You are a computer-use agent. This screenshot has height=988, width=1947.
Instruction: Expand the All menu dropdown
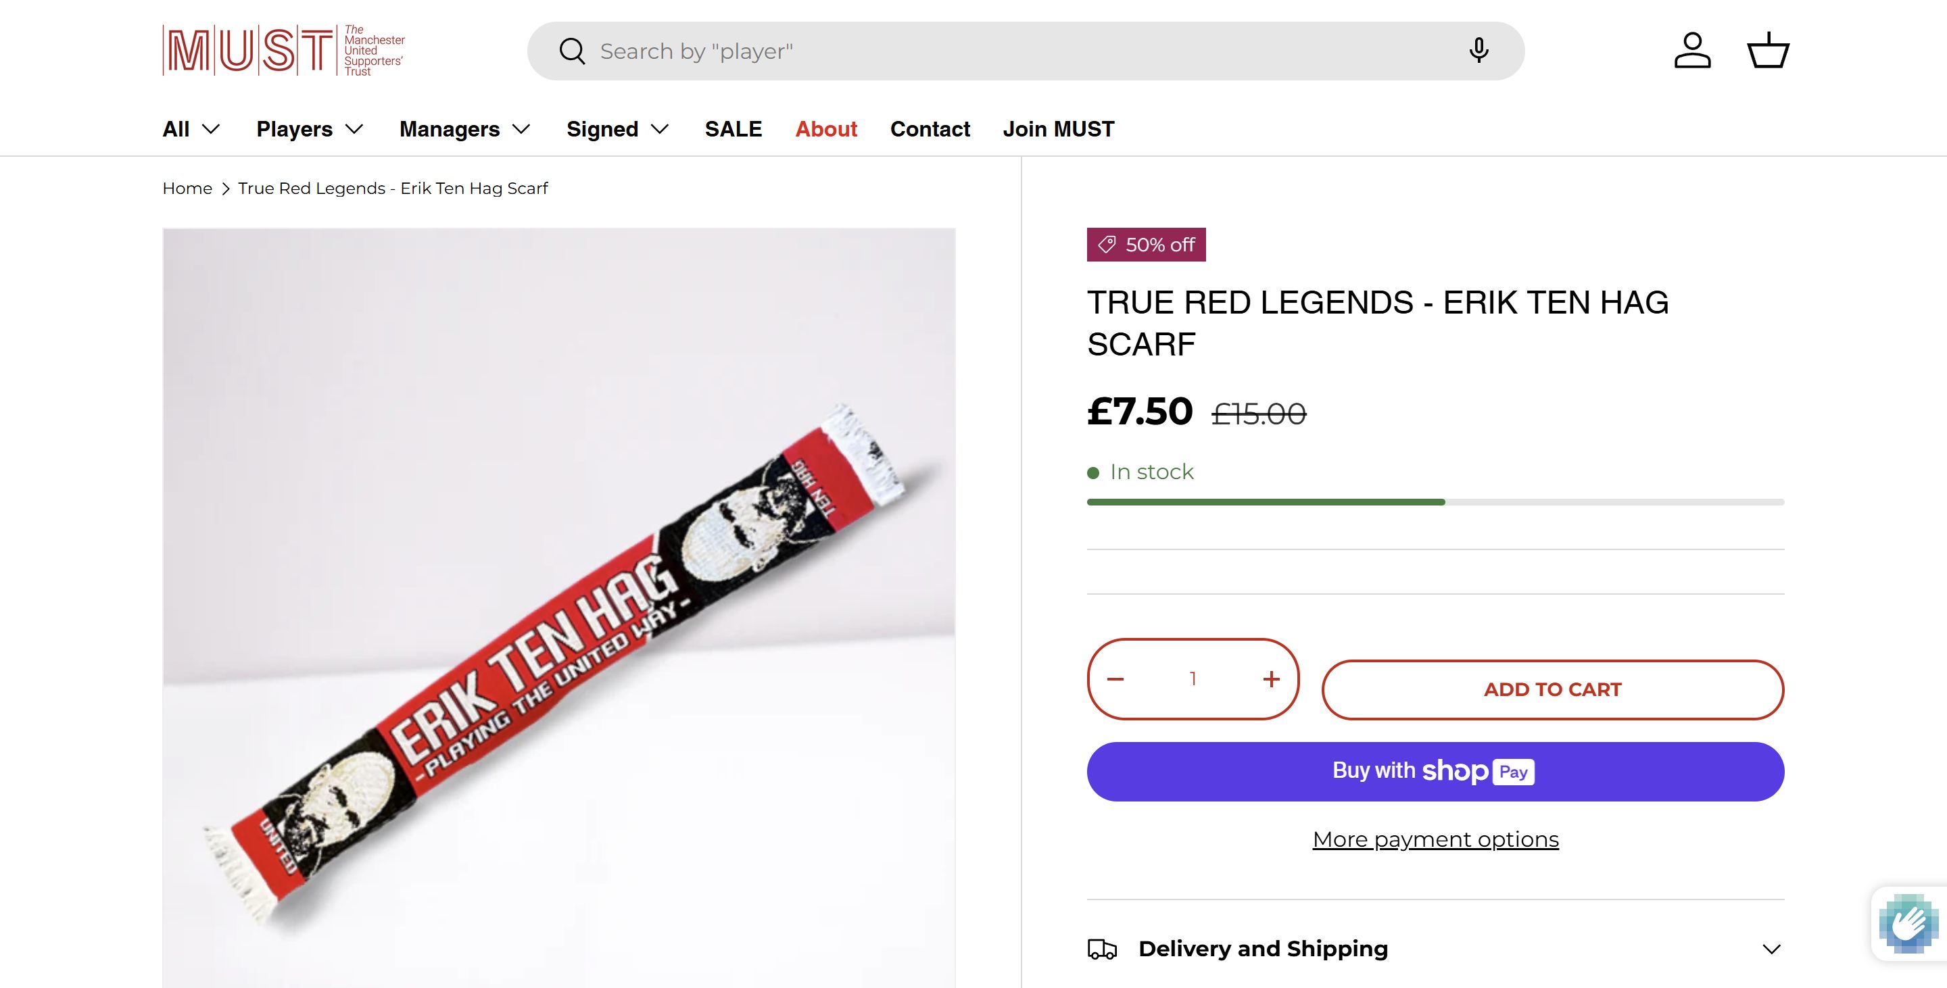point(191,129)
